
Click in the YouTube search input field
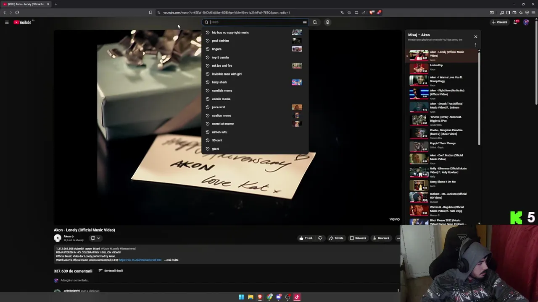(256, 22)
